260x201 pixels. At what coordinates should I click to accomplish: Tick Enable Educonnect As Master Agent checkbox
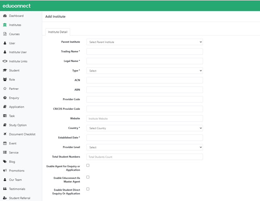pyautogui.click(x=88, y=177)
